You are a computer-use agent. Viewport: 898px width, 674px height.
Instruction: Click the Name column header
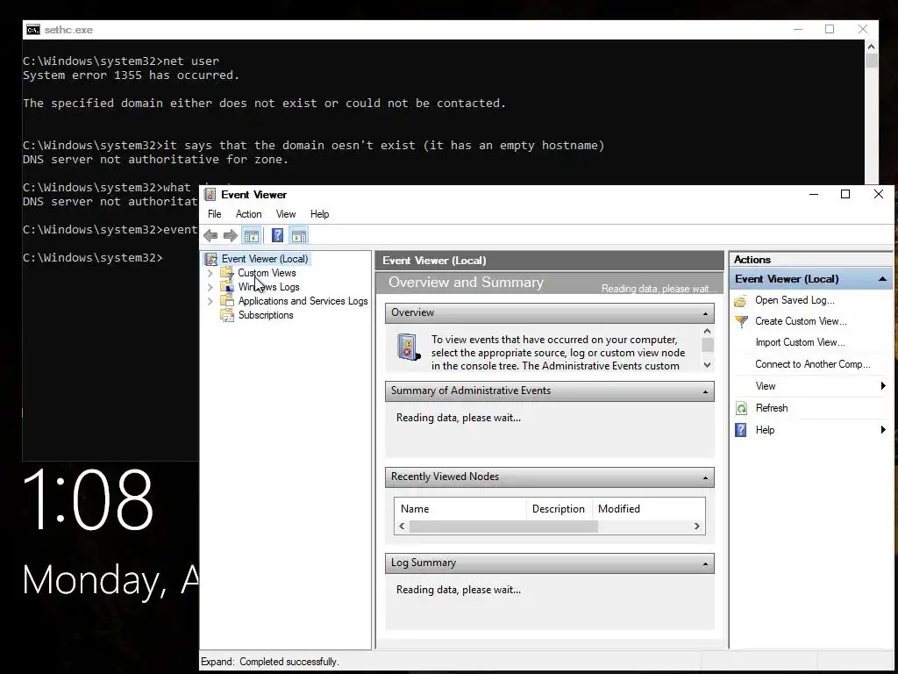460,509
